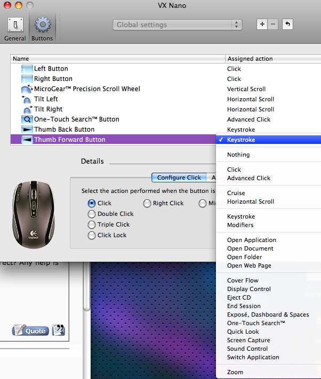Choose the checked Keystroke menu item
The height and width of the screenshot is (379, 321).
[269, 140]
